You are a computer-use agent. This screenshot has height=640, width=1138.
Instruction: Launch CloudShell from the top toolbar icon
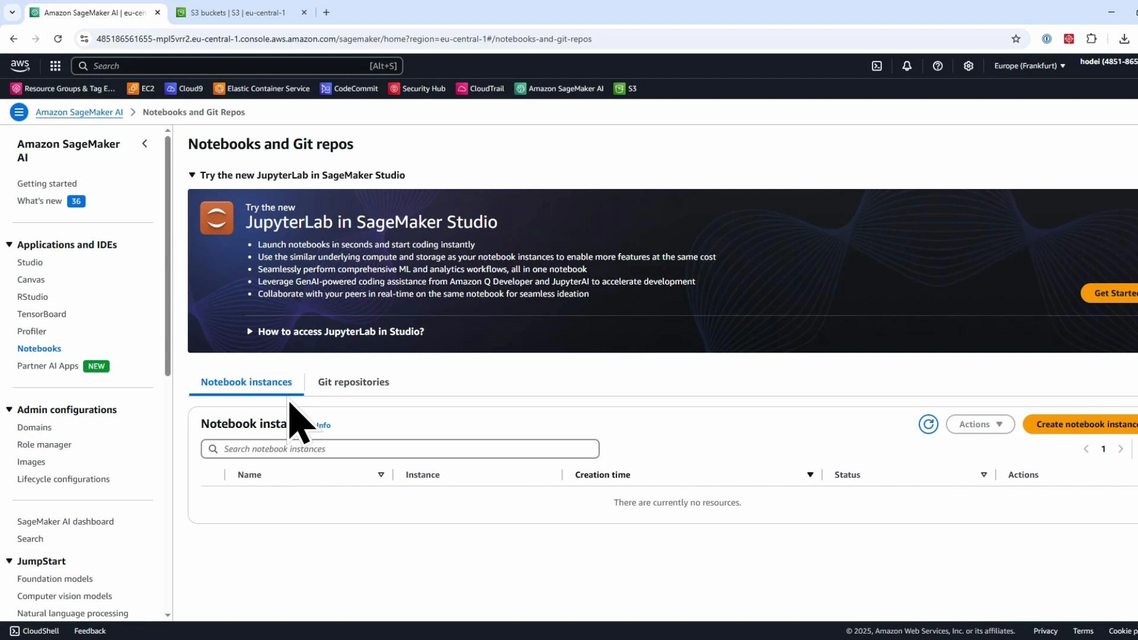[877, 66]
